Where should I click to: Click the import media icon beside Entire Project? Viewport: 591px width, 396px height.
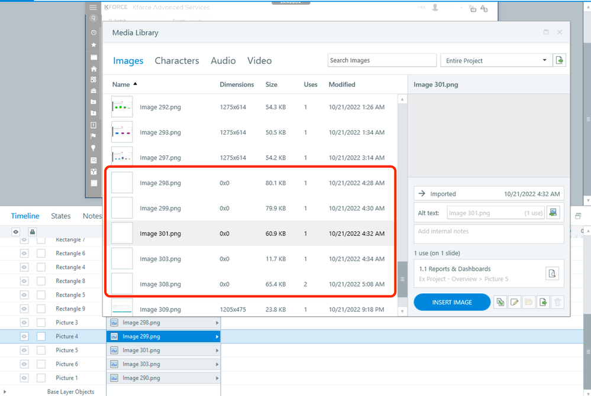[x=559, y=60]
